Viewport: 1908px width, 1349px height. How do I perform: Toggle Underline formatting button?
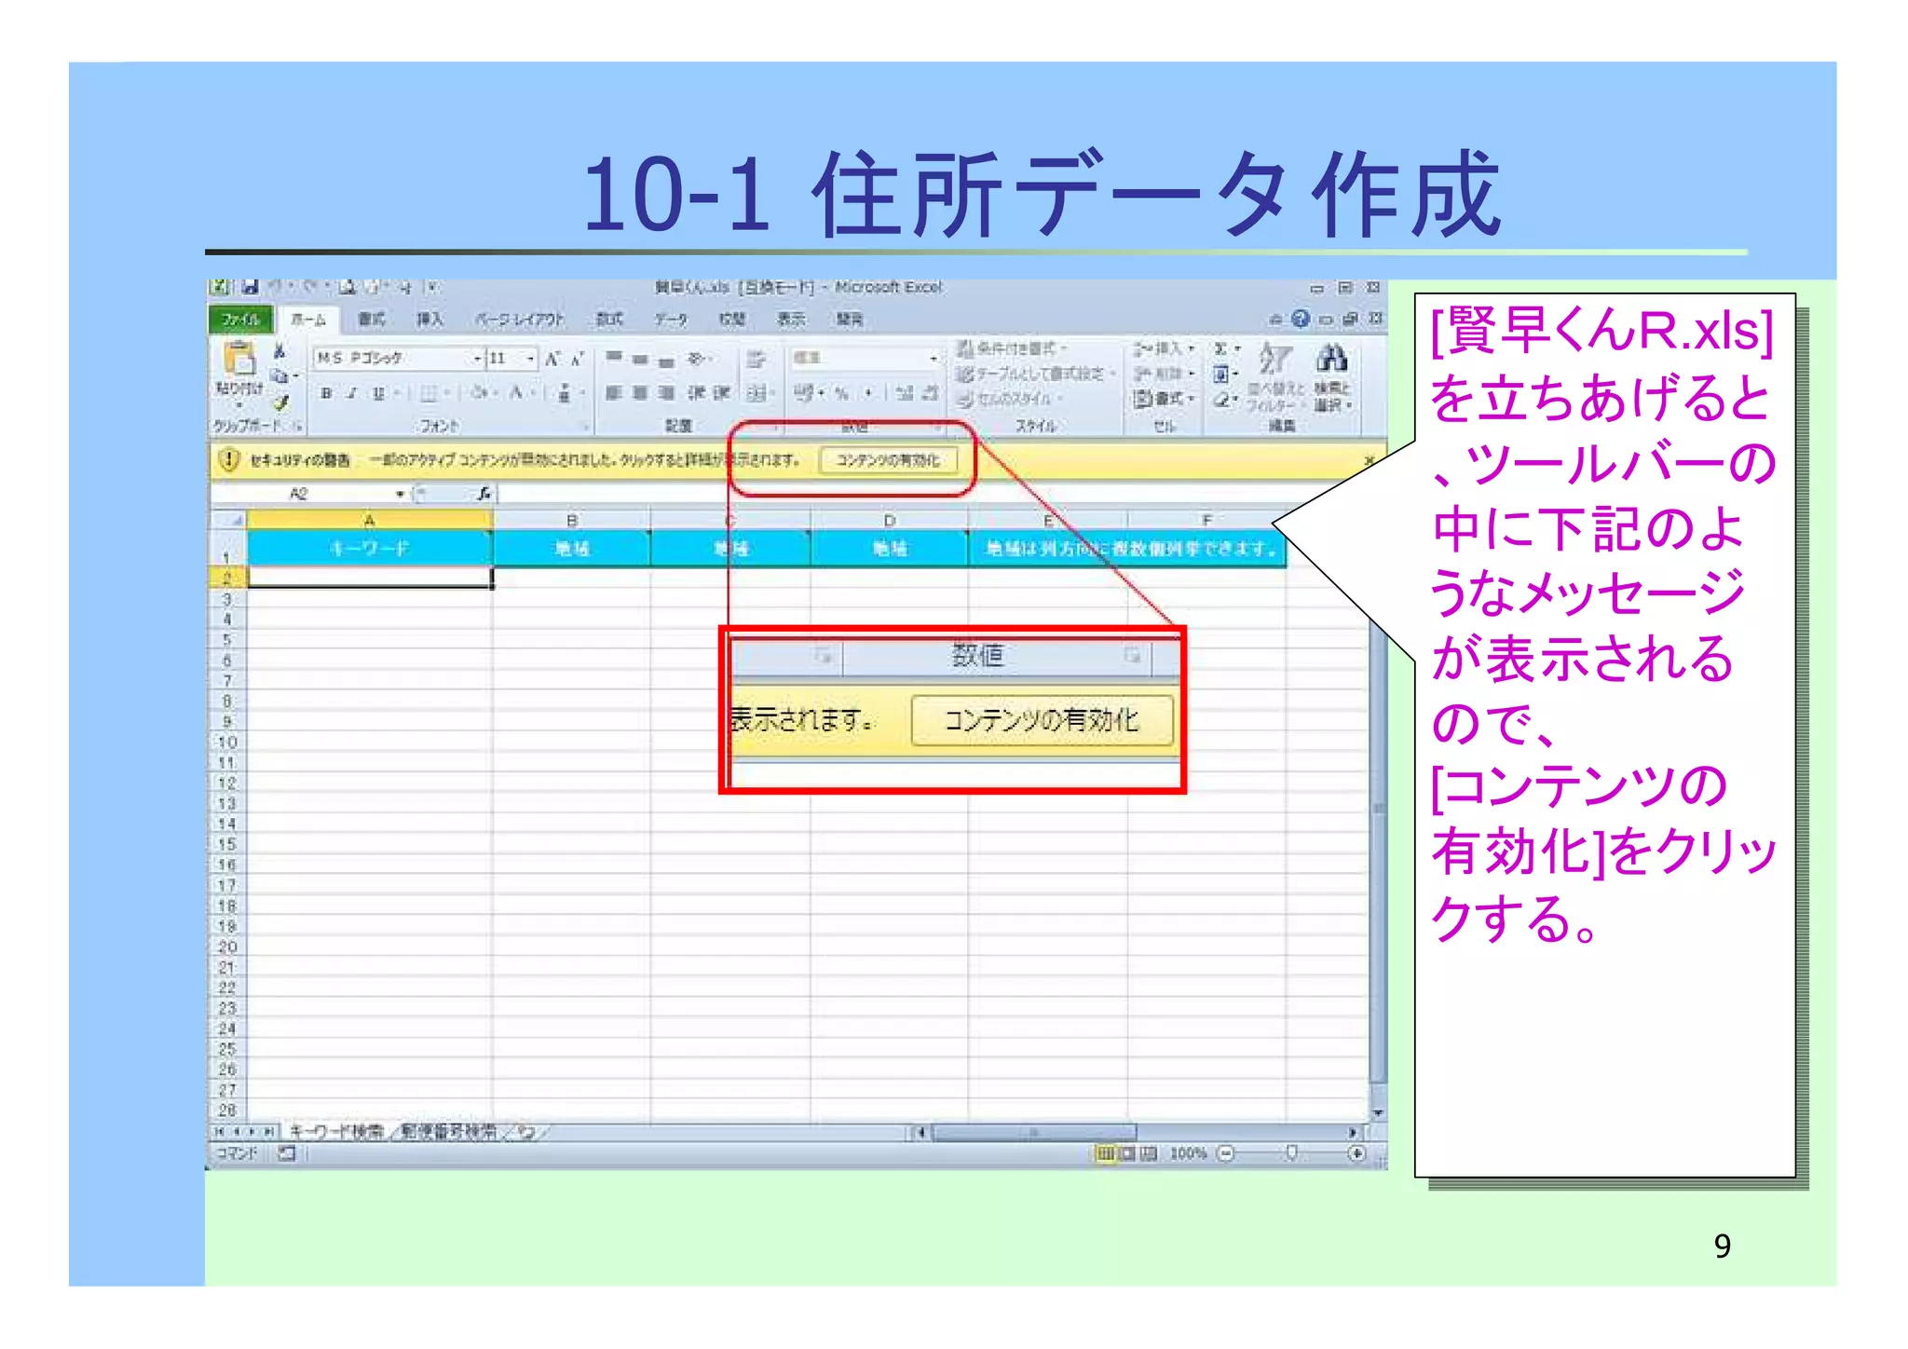[x=378, y=393]
